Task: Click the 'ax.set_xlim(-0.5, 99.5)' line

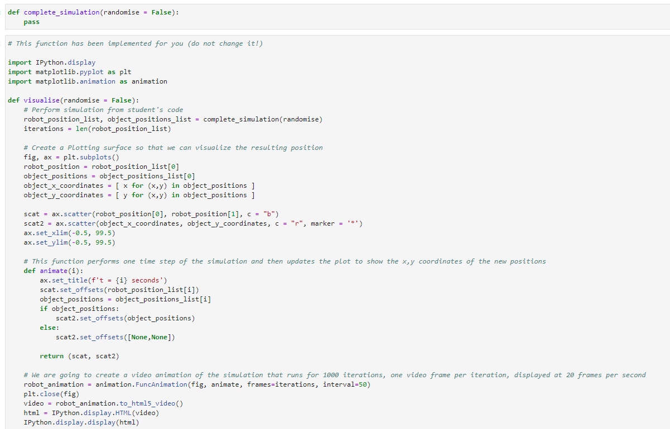Action: [70, 233]
